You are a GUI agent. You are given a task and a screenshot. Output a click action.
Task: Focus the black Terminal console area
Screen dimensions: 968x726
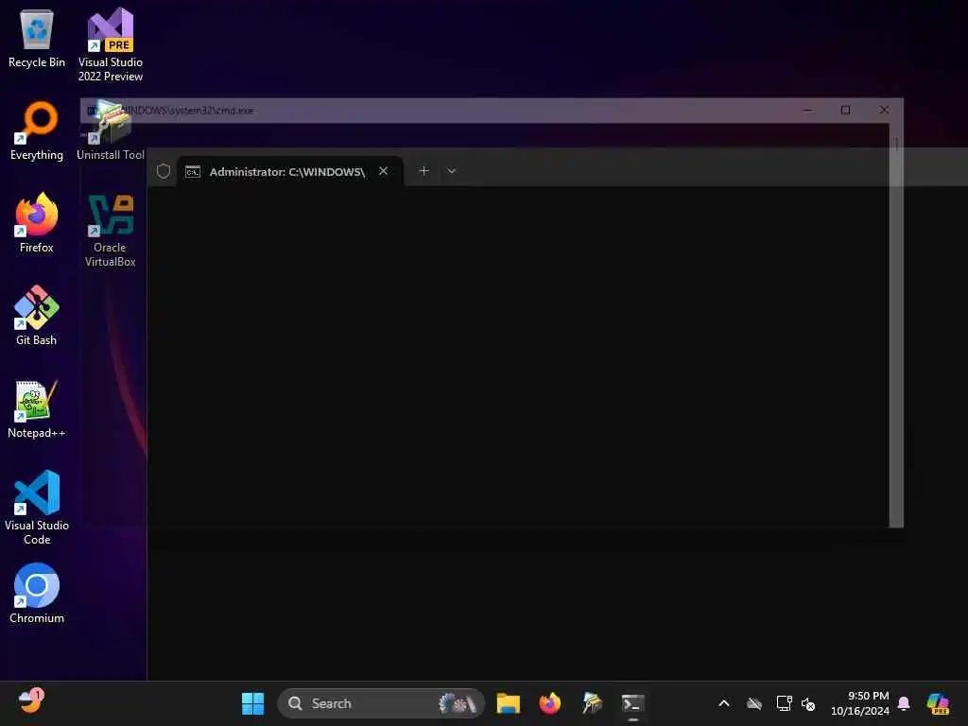(558, 432)
